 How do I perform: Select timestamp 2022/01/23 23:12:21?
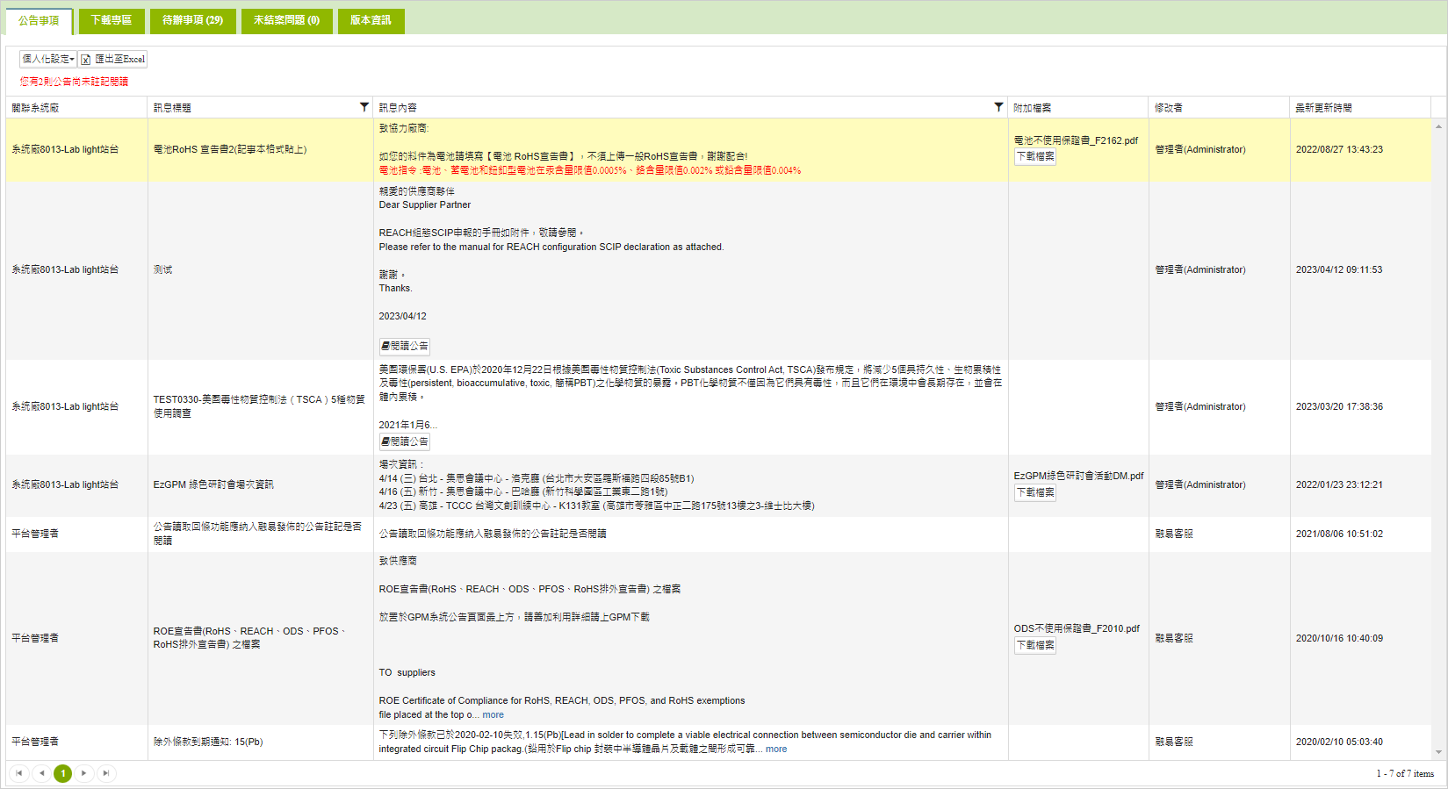click(x=1339, y=484)
